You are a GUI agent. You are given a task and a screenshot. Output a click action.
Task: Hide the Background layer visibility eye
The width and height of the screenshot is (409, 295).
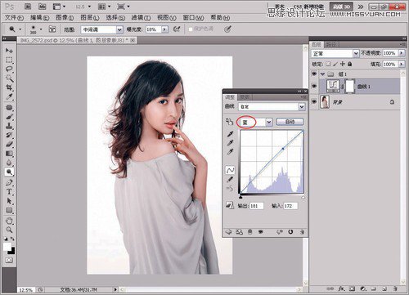click(314, 102)
